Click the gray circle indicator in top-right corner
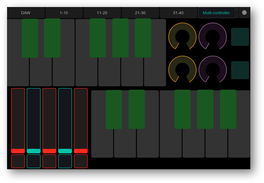The width and height of the screenshot is (264, 183). point(244,13)
